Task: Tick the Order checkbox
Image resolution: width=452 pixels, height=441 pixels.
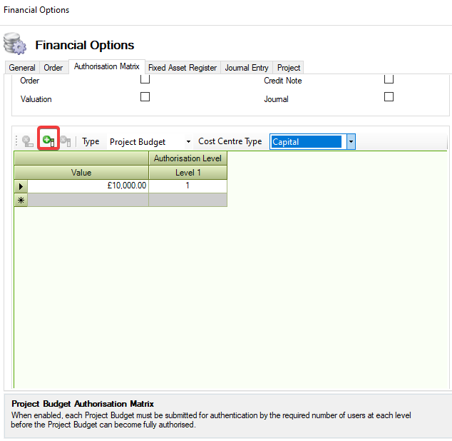Action: 145,79
